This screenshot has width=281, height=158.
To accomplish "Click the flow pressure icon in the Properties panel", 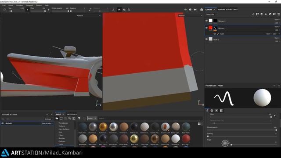I will (275, 116).
